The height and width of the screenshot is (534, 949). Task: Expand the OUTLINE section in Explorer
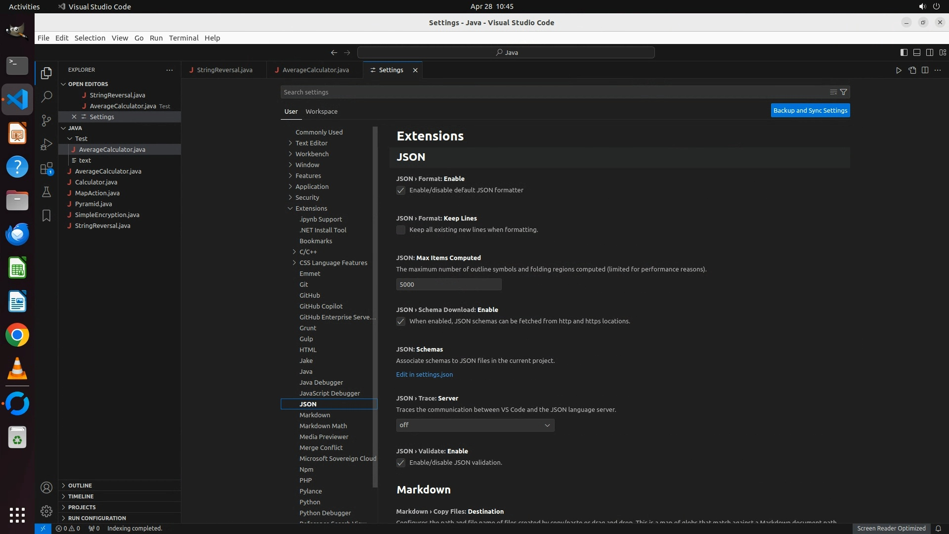[x=80, y=486]
